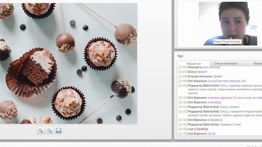Click the 21:08 Оля Воронина message about контакт
This screenshot has height=147, width=262.
tap(212, 81)
